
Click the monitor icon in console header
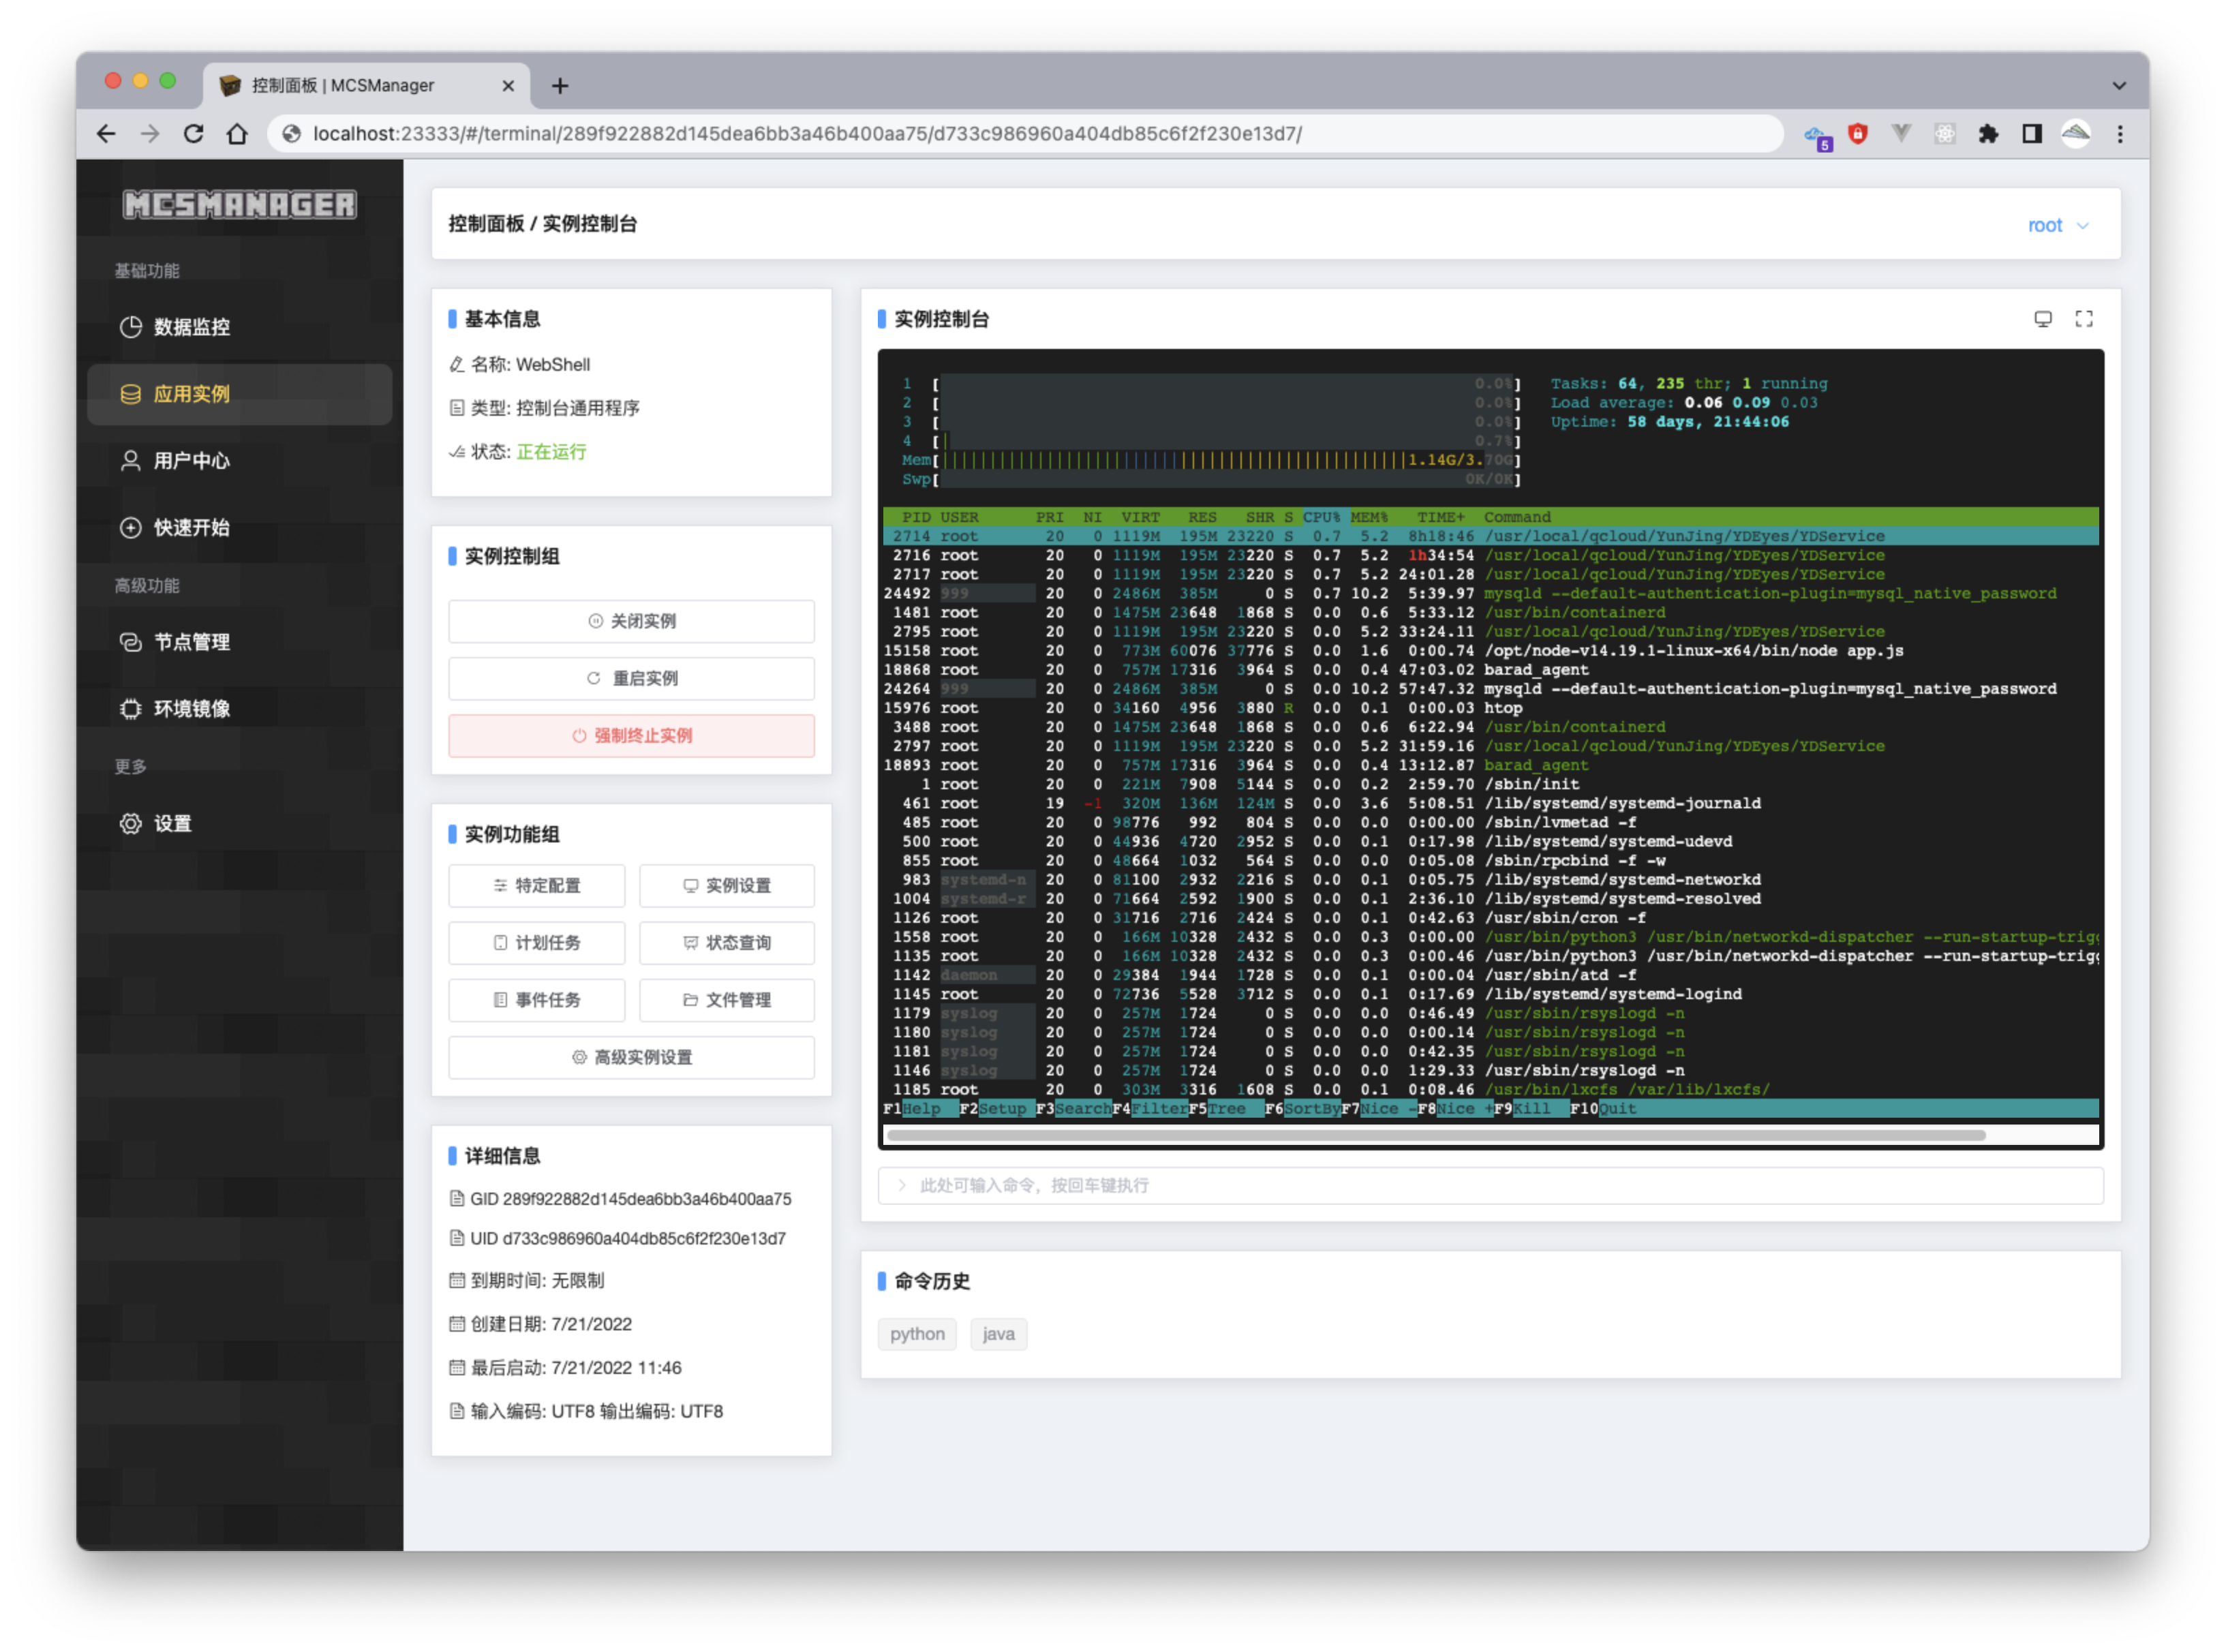tap(2042, 319)
